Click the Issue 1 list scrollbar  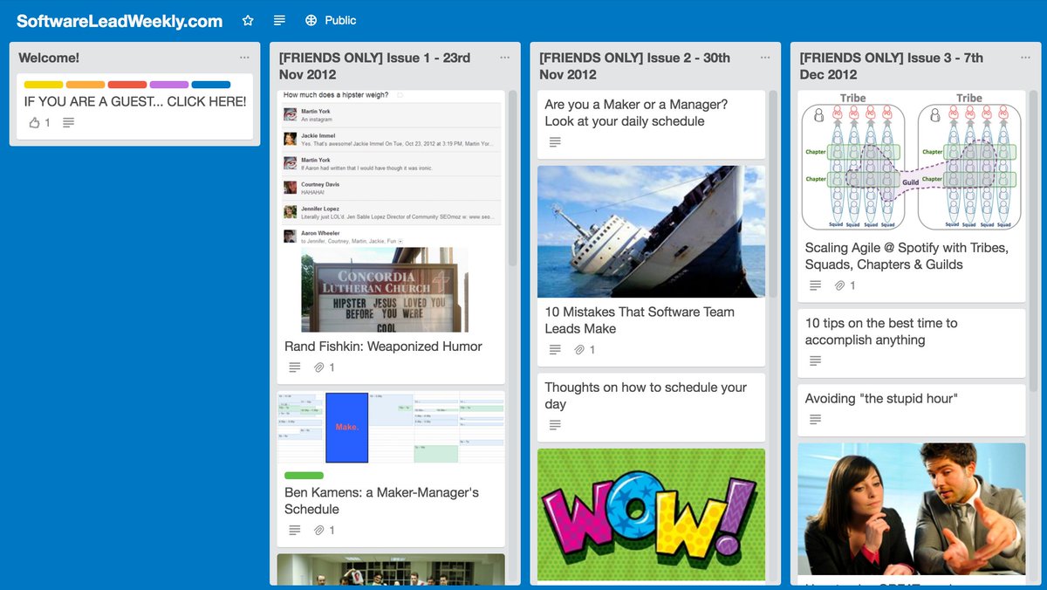pyautogui.click(x=512, y=178)
